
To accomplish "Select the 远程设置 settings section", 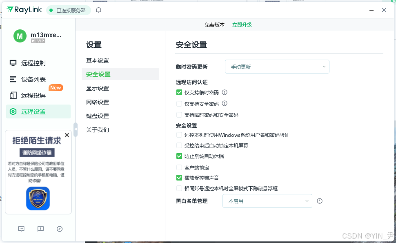I will [x=29, y=111].
